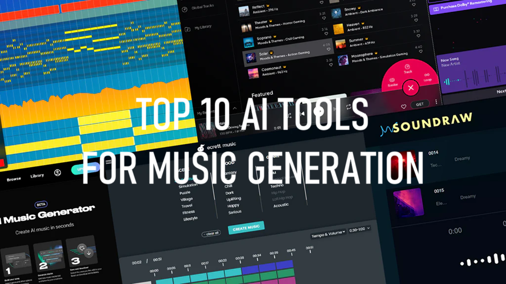Choose the Chill mood in ecrett

[228, 186]
